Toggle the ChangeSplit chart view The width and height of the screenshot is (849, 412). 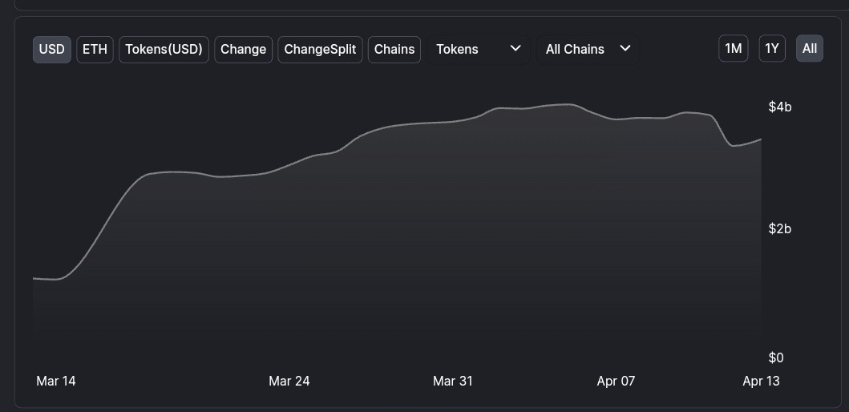320,49
